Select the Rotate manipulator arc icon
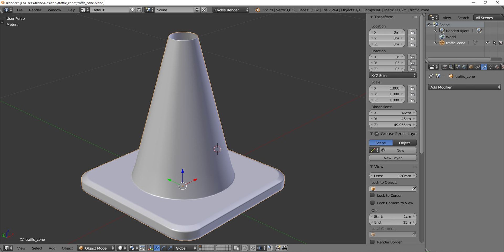The width and height of the screenshot is (504, 252). coord(164,248)
